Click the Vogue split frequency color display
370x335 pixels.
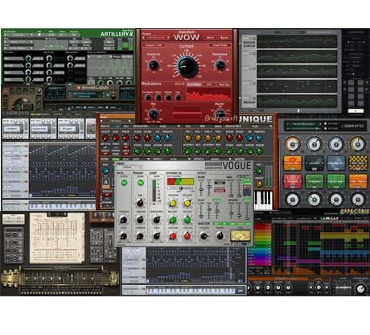coord(180,181)
